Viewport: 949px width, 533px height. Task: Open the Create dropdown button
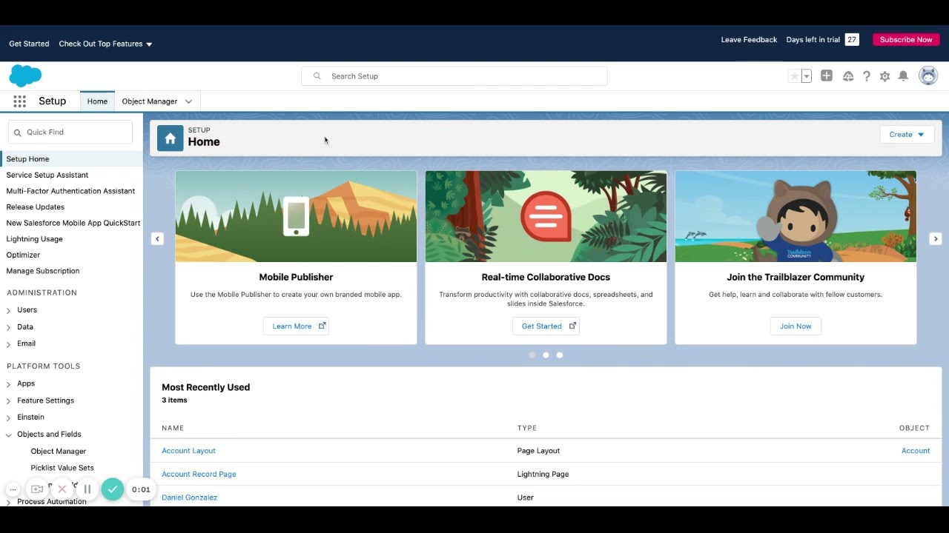click(907, 134)
